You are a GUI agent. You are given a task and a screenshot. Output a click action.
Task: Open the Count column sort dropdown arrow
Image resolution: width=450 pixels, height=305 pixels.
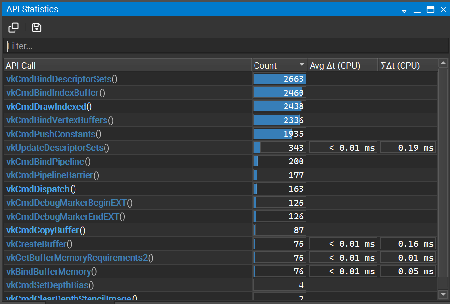coord(302,65)
